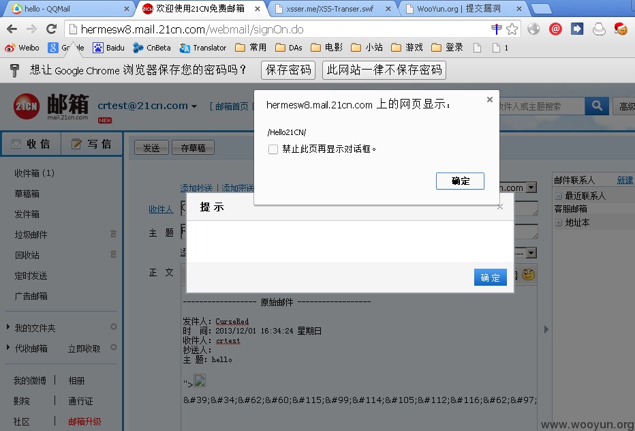Click the smiley emoticon icon in editor
The image size is (635, 431).
[x=528, y=275]
